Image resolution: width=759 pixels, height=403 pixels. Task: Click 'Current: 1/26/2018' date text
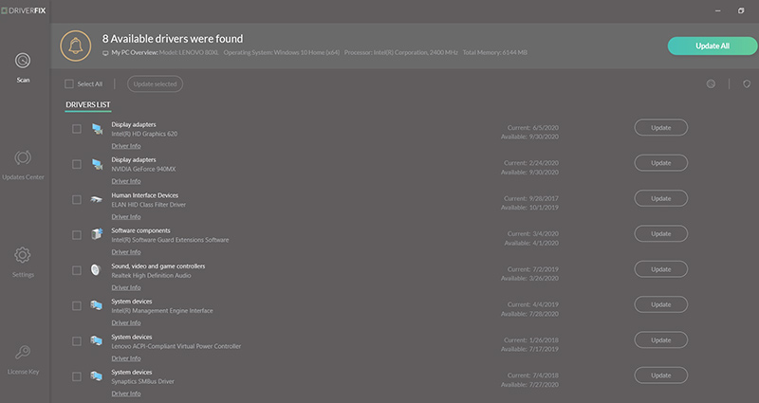[x=531, y=340]
